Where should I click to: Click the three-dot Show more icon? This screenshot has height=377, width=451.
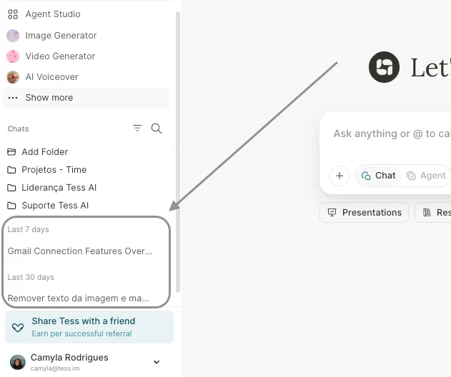click(x=13, y=98)
